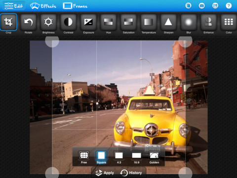Open the History panel

(x=131, y=173)
